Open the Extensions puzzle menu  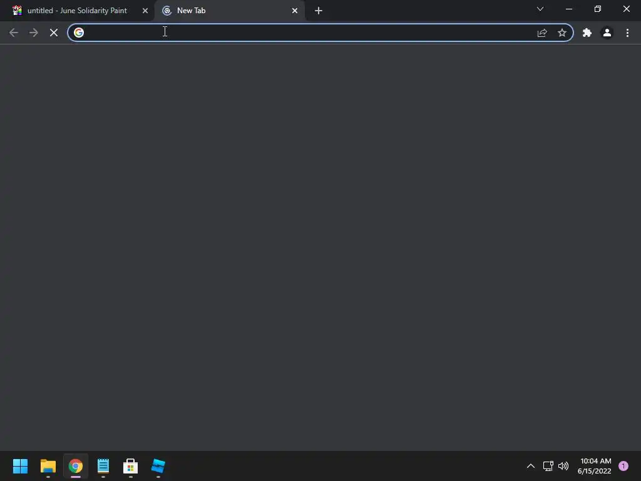point(587,33)
